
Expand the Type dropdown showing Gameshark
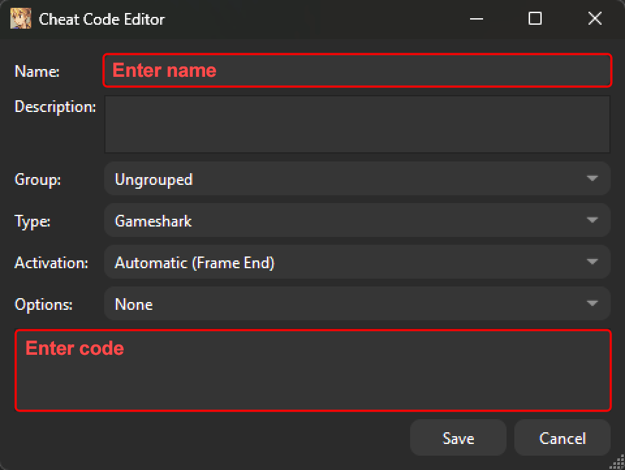(x=357, y=221)
